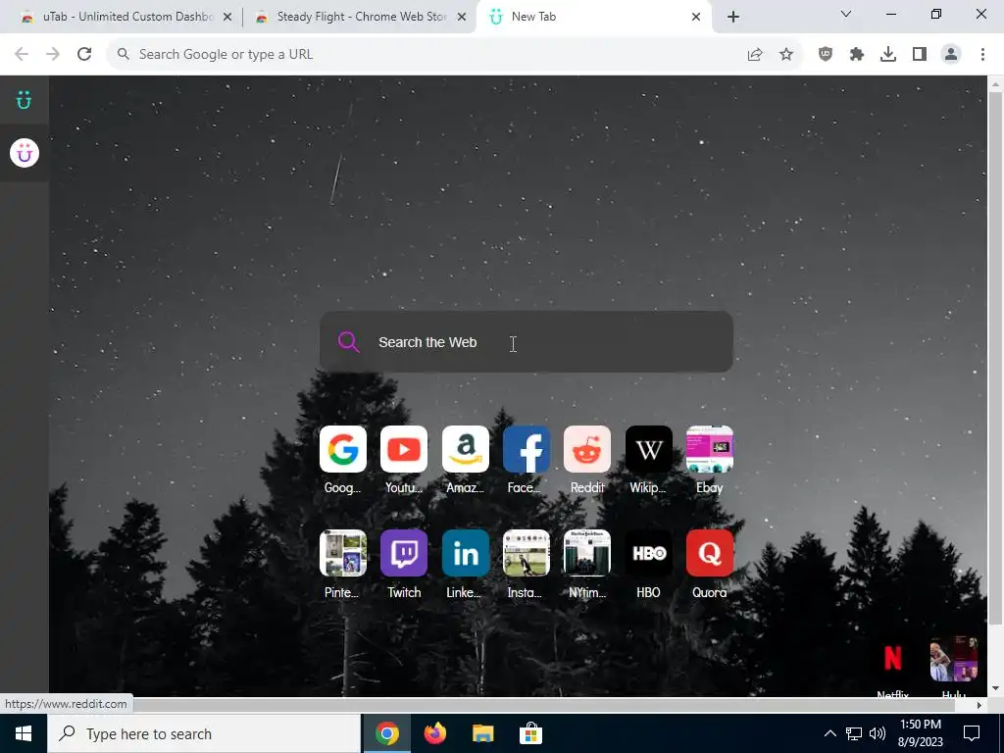Click the taskbar search box
Viewport: 1004px width, 753px height.
coord(204,733)
